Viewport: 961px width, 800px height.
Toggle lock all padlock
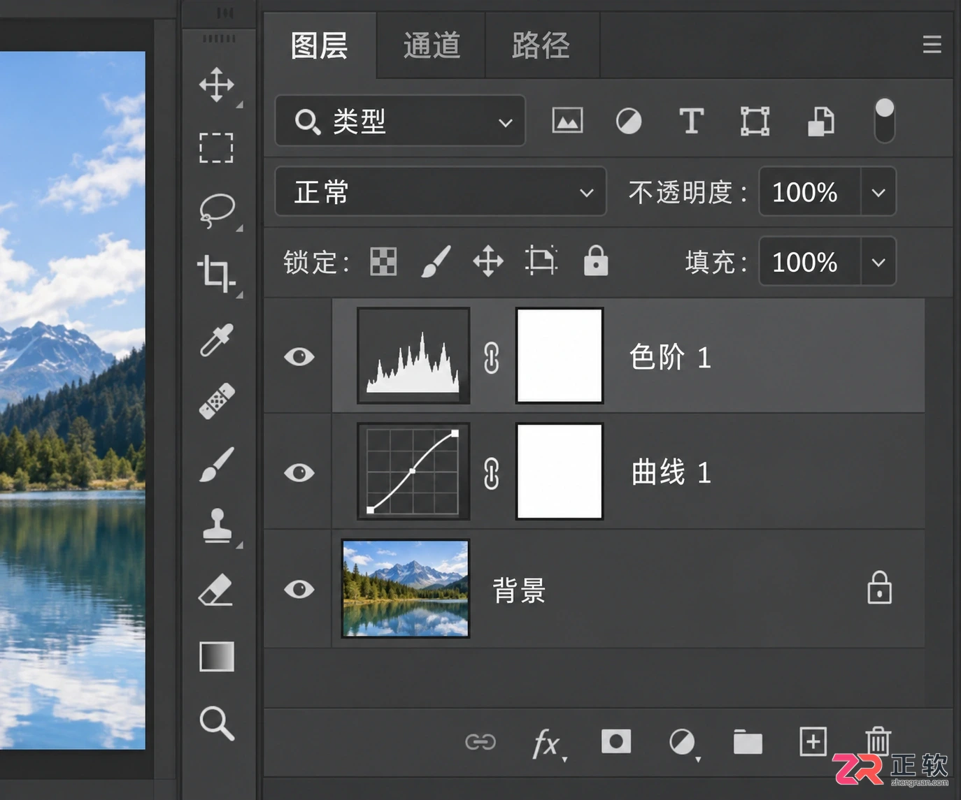tap(596, 261)
